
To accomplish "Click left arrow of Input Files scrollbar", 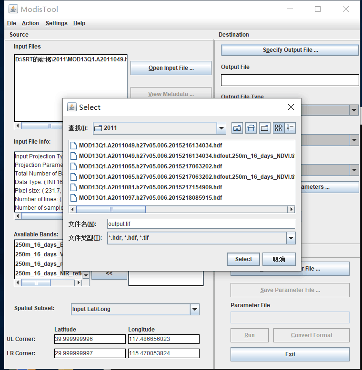I will pyautogui.click(x=18, y=126).
